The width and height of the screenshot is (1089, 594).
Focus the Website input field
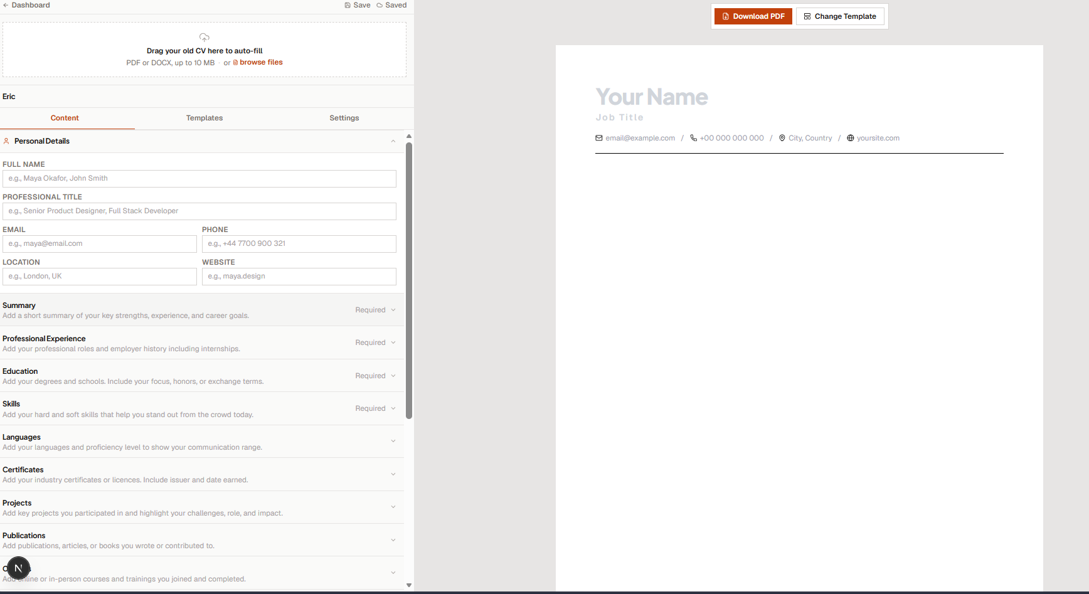[299, 277]
